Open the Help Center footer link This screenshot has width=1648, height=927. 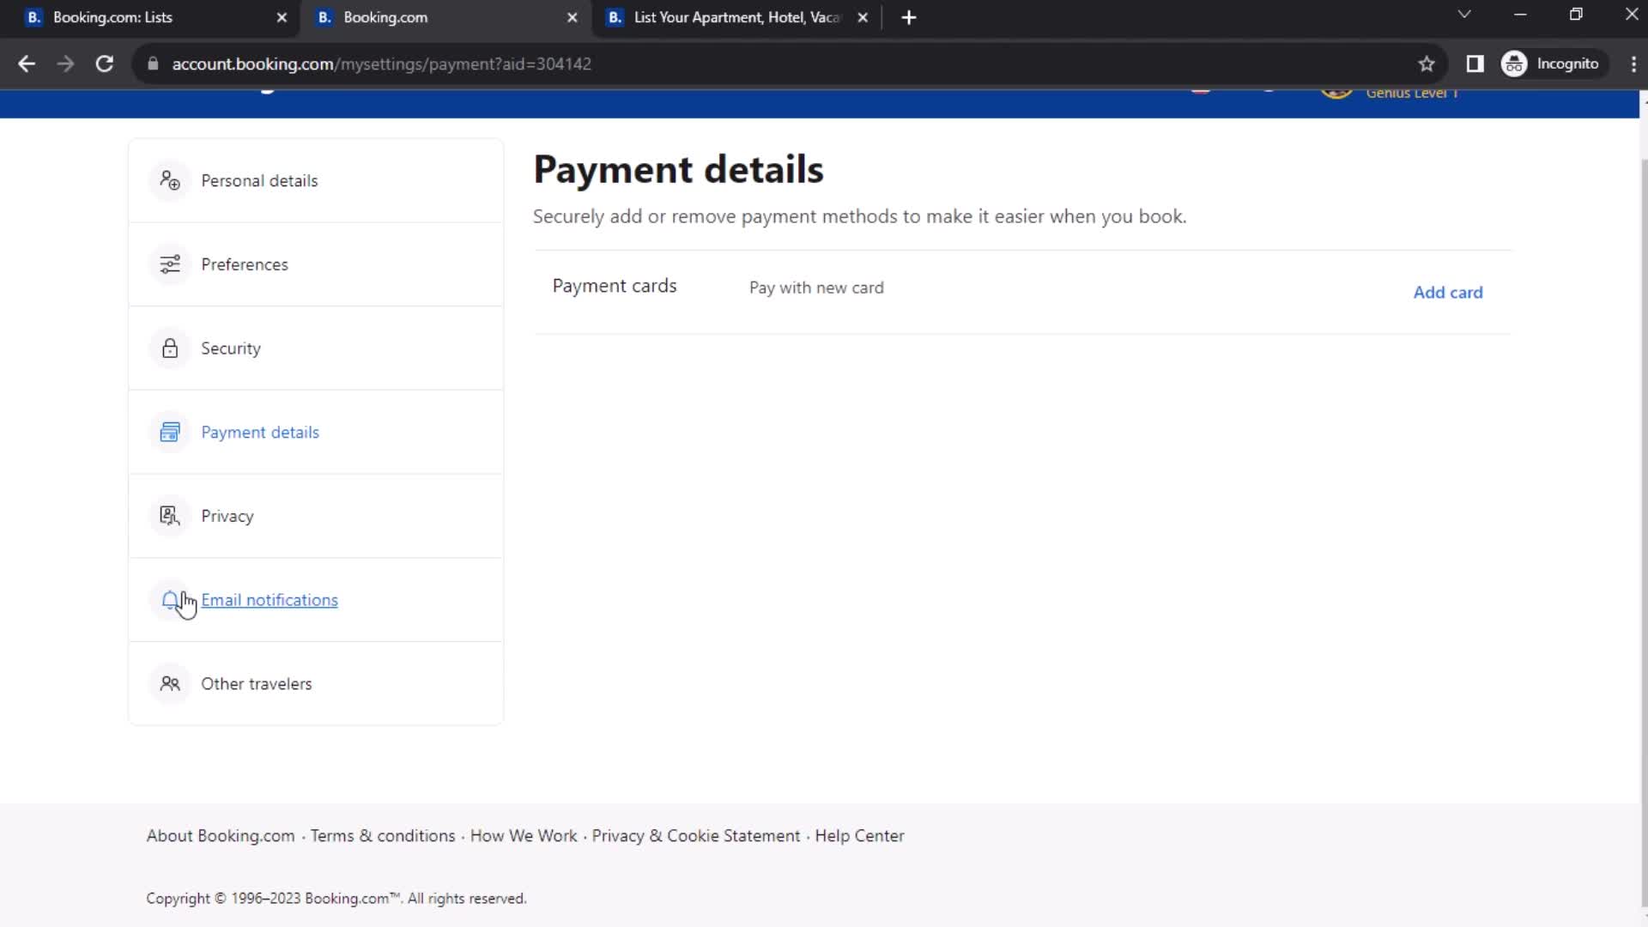(860, 835)
